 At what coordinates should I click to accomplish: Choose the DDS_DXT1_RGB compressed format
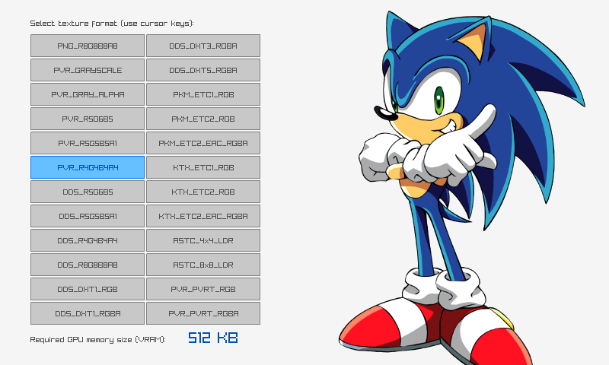(x=88, y=289)
